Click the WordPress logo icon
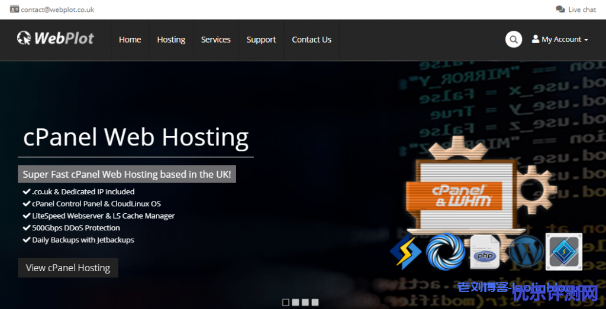 point(525,252)
